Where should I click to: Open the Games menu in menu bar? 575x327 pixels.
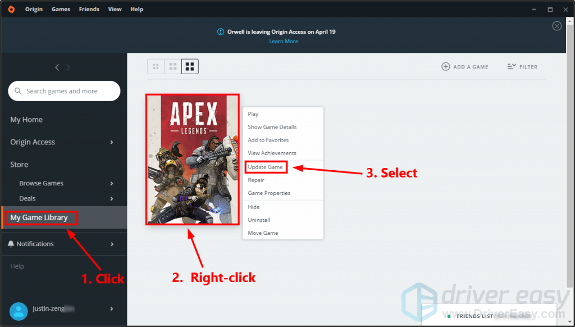(61, 9)
